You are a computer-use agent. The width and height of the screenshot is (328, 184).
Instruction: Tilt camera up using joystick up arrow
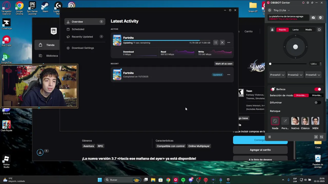pos(295,36)
